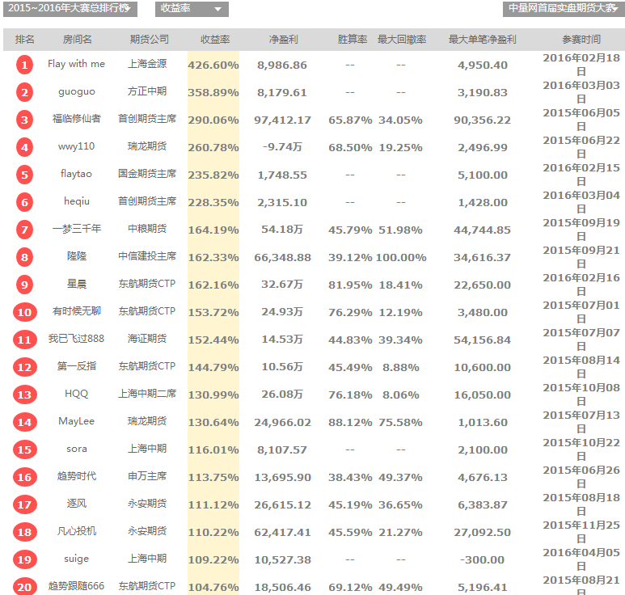Open the 2015~2016年大赛总排行榜 dropdown
This screenshot has width=625, height=595.
70,8
